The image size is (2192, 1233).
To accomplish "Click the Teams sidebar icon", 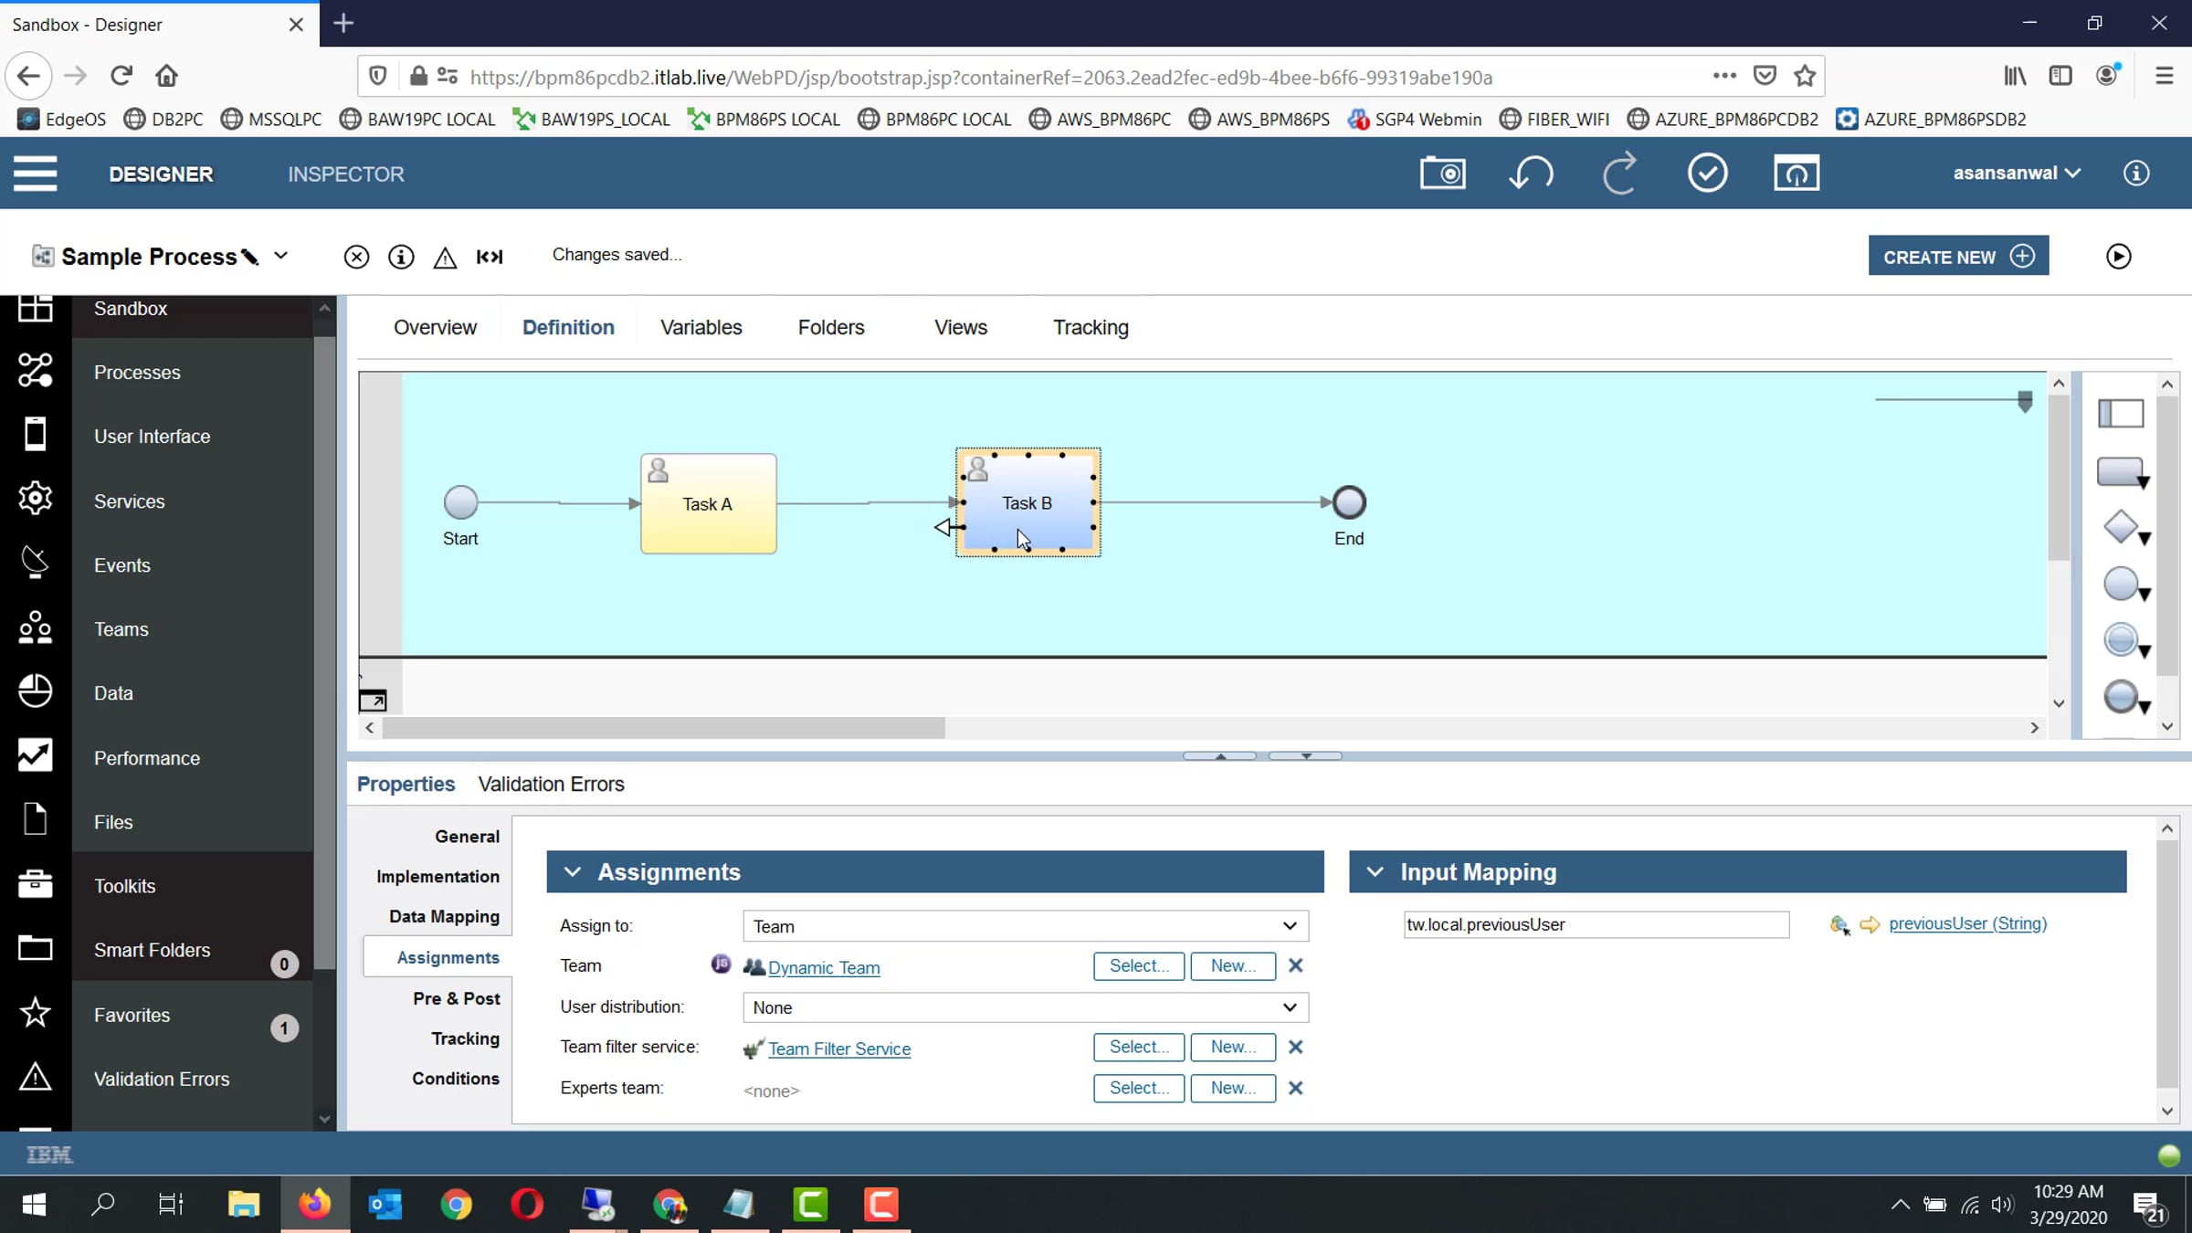I will (x=35, y=628).
